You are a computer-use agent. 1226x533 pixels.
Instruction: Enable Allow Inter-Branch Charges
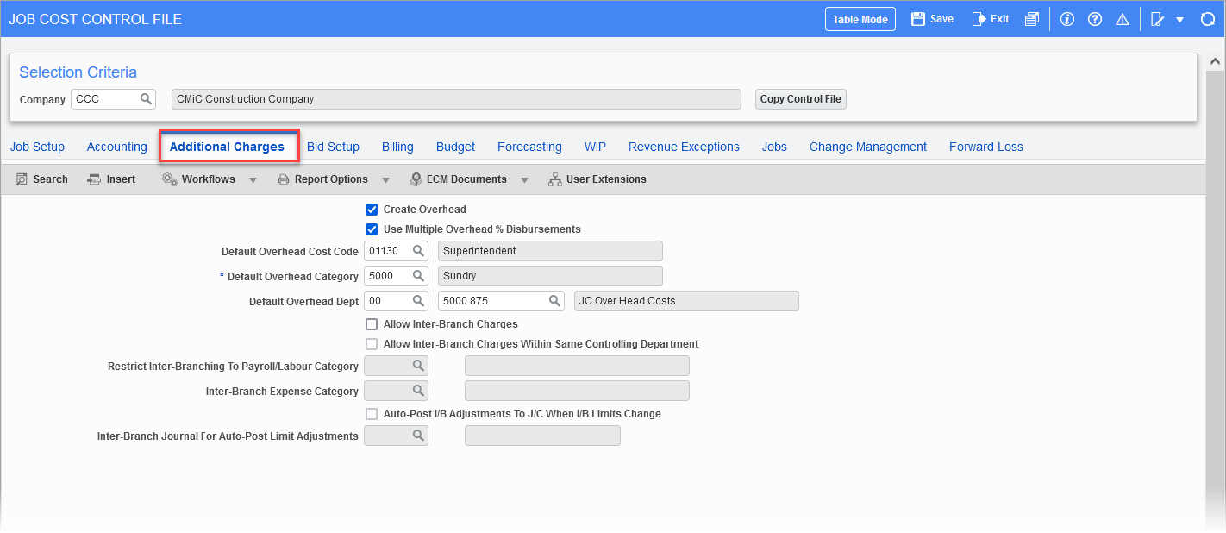point(372,323)
